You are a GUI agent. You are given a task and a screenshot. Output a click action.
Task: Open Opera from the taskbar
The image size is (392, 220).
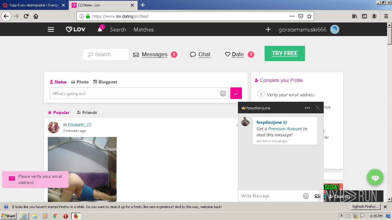coord(66,216)
